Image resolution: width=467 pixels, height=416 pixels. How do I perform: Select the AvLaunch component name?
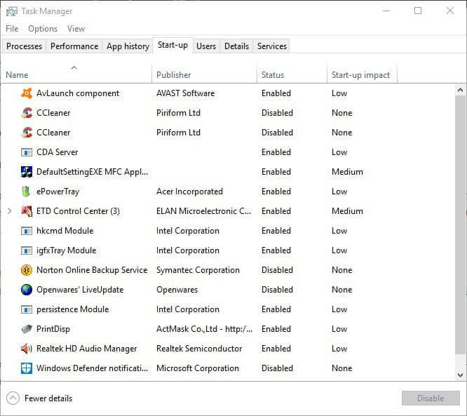pyautogui.click(x=78, y=93)
